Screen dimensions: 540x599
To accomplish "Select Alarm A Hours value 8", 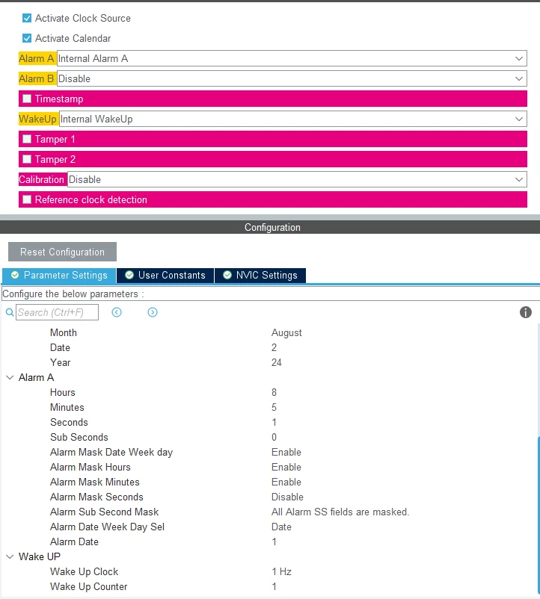I will click(x=274, y=392).
